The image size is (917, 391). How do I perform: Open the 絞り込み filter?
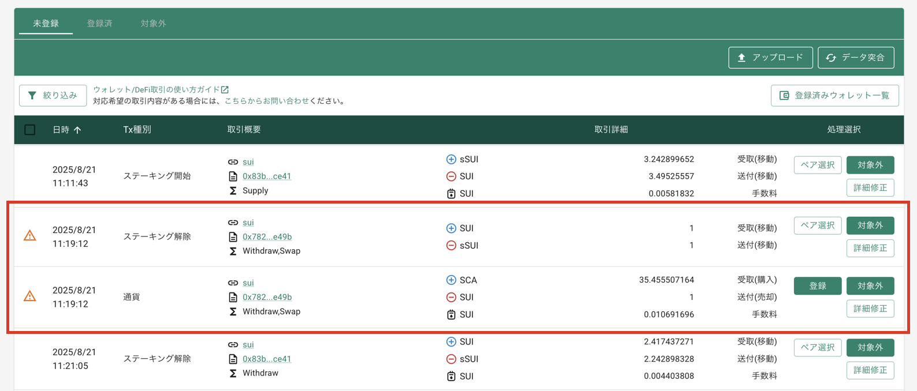click(53, 95)
